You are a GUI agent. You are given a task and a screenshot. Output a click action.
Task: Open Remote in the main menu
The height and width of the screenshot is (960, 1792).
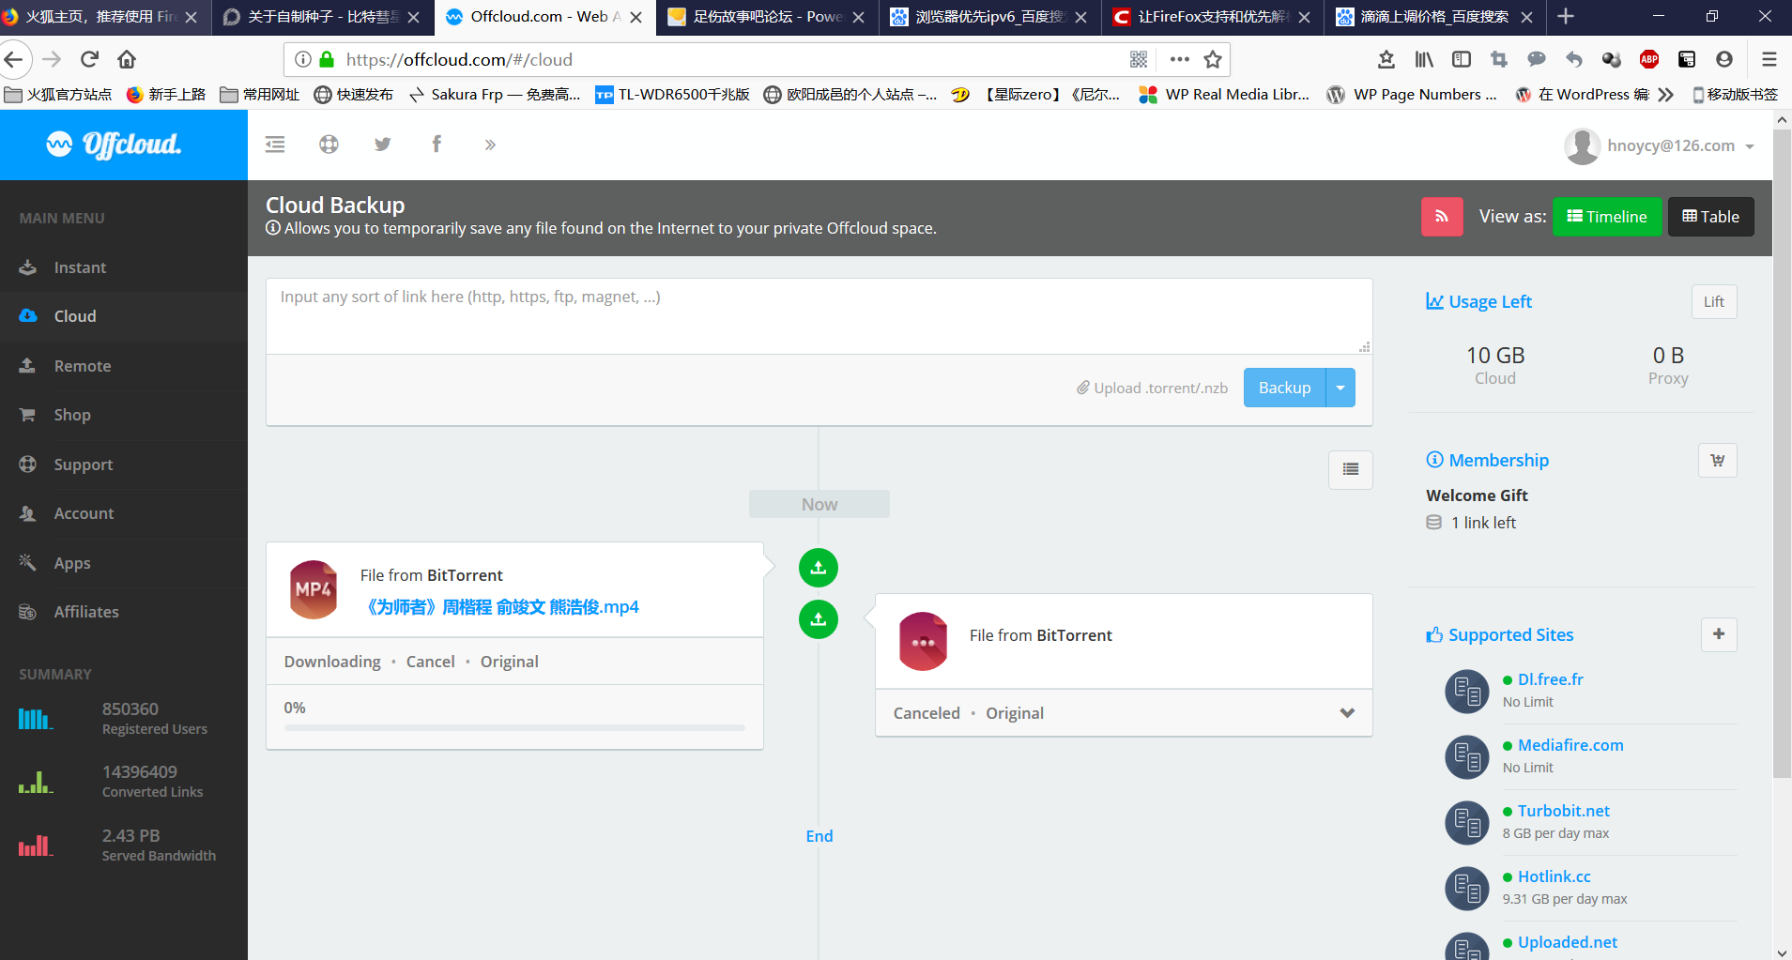(x=83, y=366)
